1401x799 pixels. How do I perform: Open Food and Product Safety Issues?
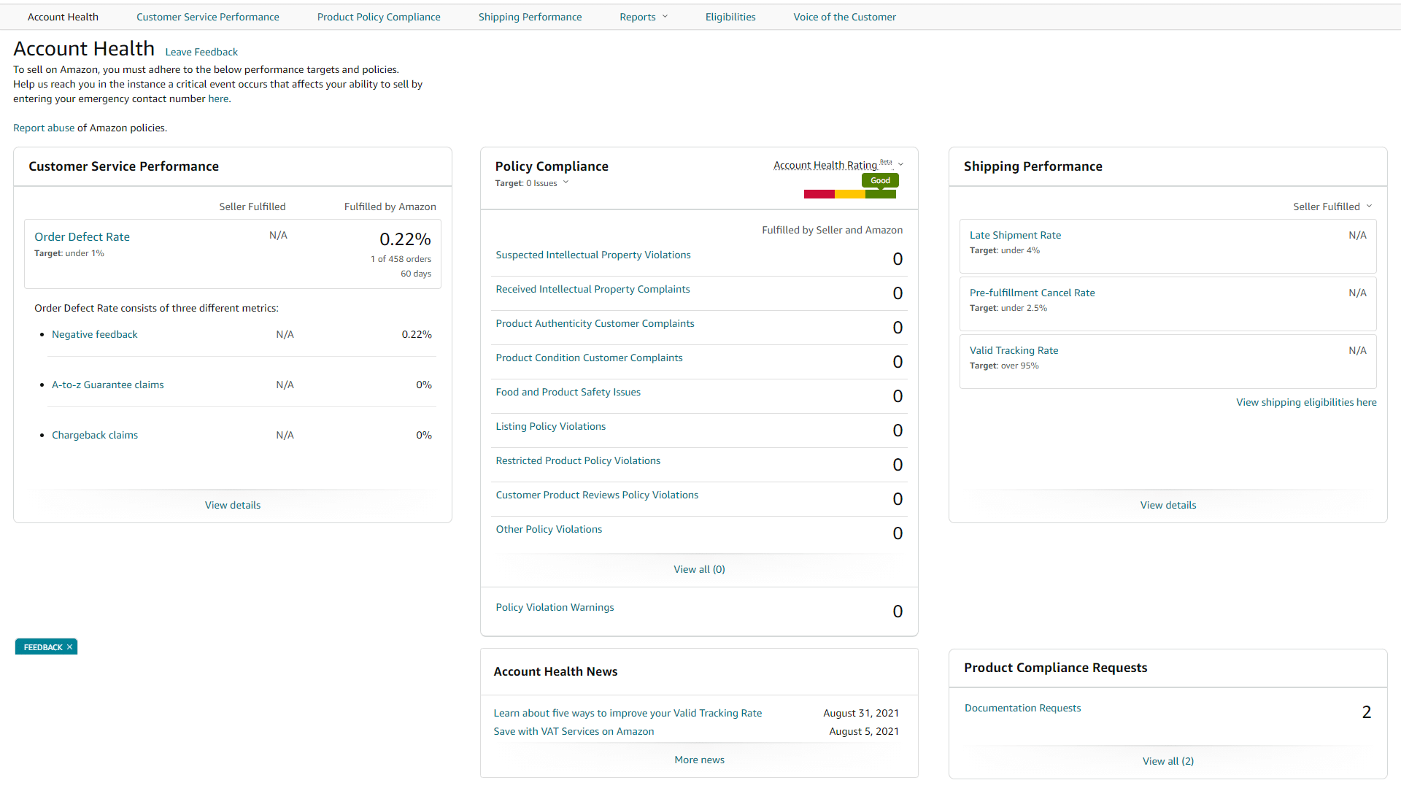point(568,392)
